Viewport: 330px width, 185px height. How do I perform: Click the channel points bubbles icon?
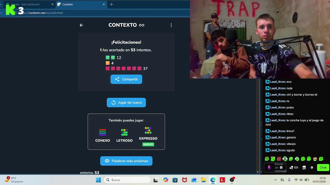click(291, 168)
